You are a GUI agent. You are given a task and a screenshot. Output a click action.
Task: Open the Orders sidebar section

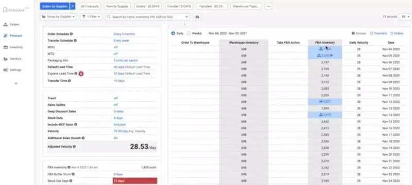pyautogui.click(x=11, y=24)
